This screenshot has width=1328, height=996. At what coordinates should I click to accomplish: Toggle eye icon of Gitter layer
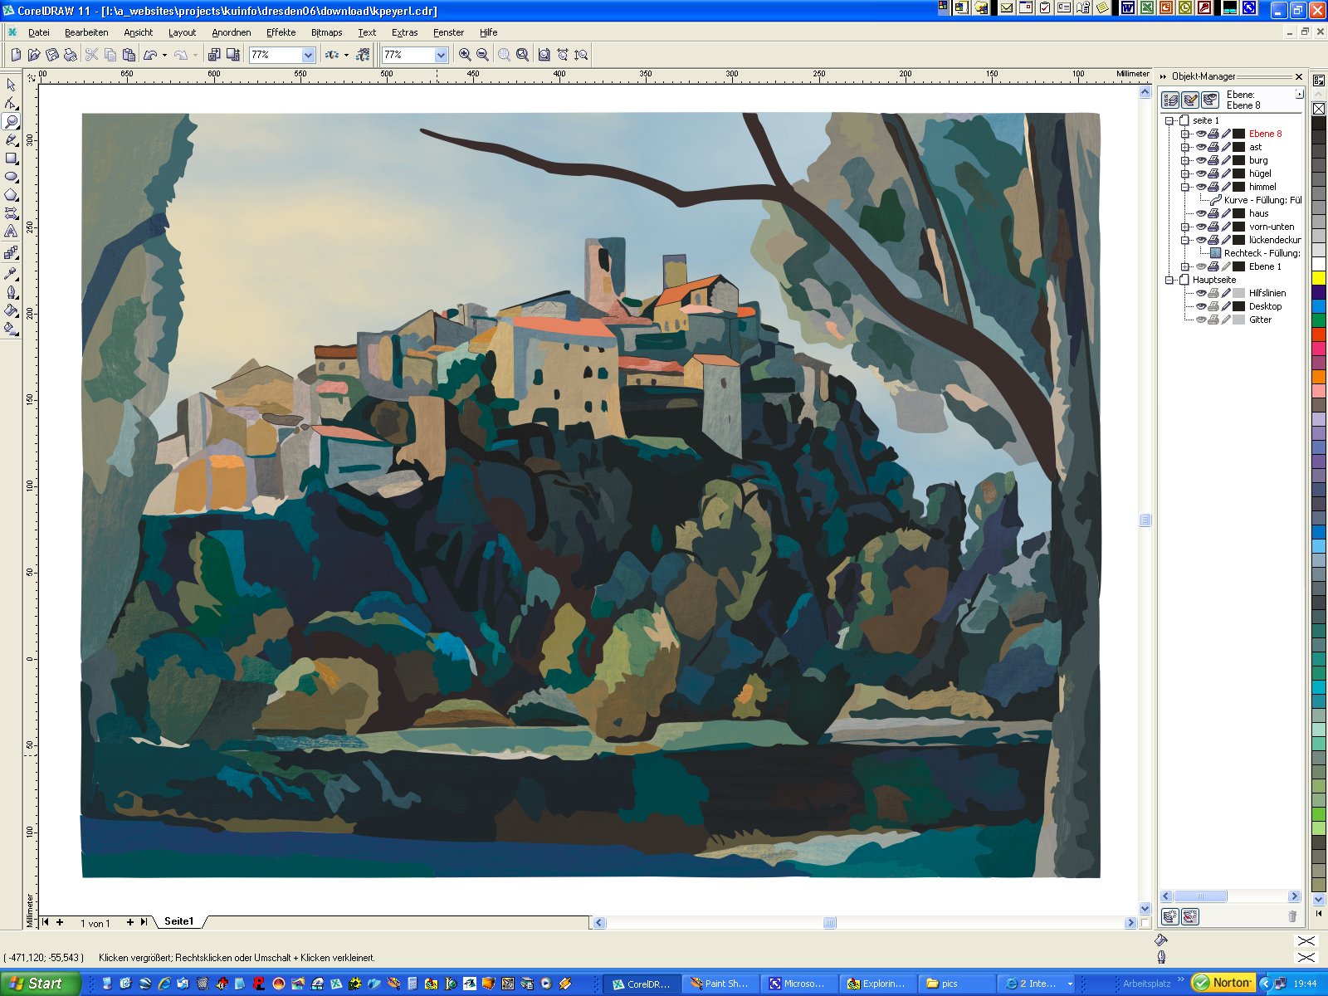pyautogui.click(x=1201, y=320)
